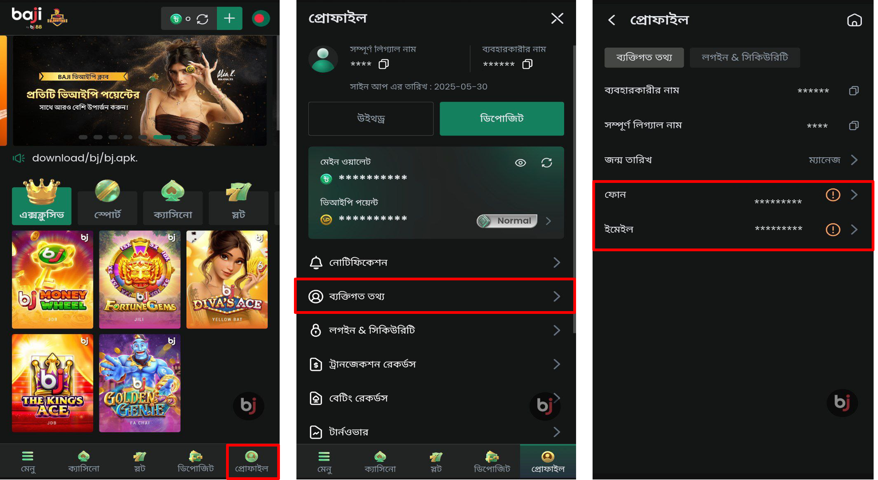Refresh the মেইন ওয়ালেট balance
The width and height of the screenshot is (878, 480).
(546, 163)
